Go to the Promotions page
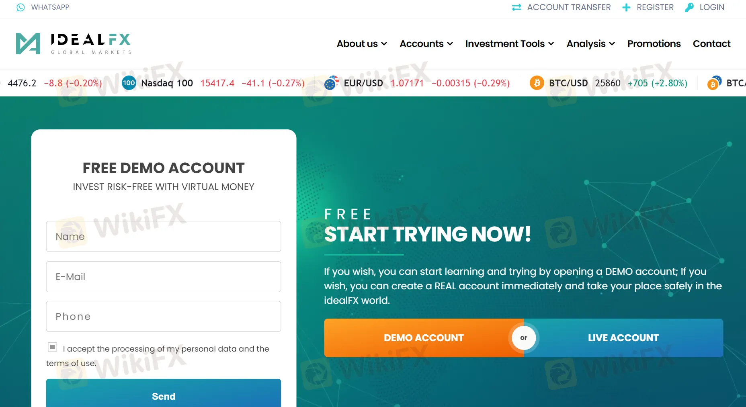 [x=654, y=43]
